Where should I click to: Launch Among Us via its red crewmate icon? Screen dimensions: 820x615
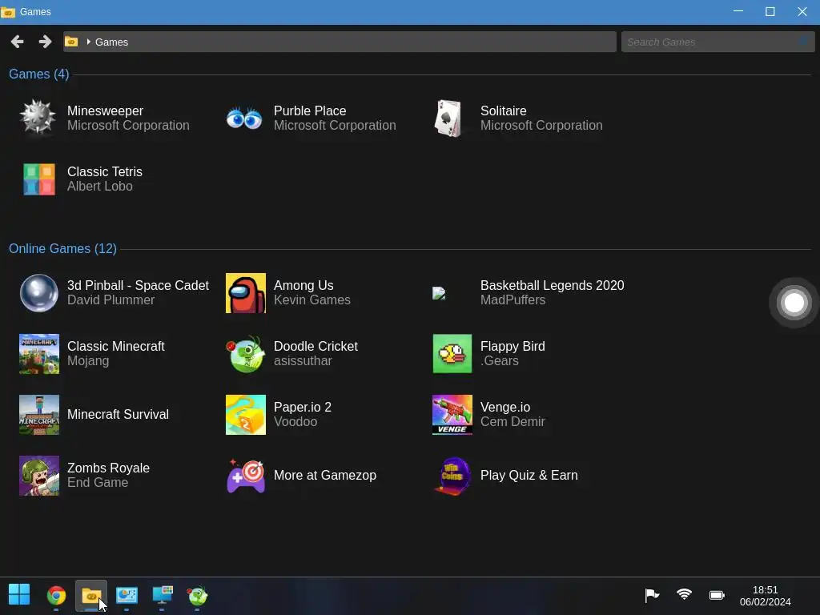[x=246, y=293]
